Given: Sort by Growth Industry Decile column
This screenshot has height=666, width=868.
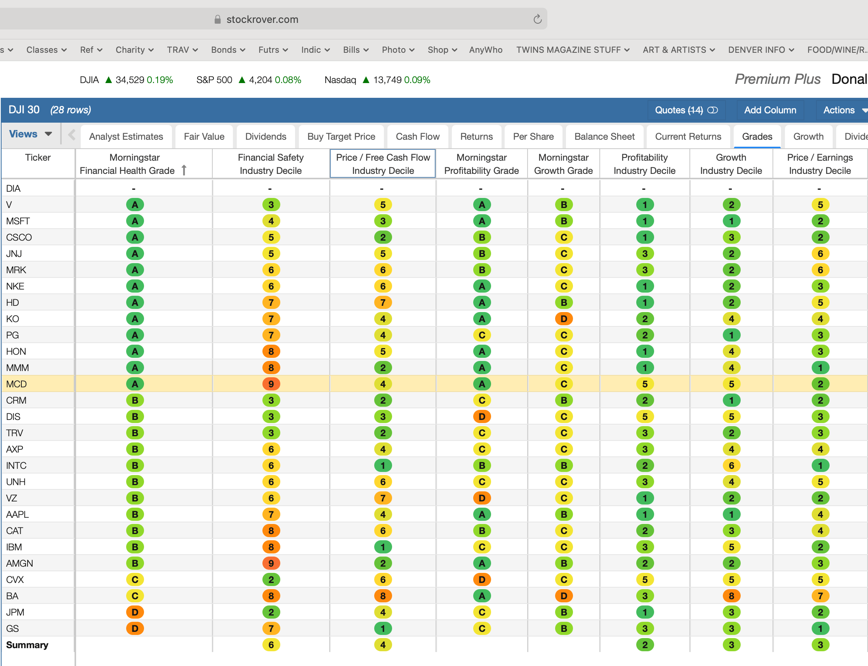Looking at the screenshot, I should pyautogui.click(x=731, y=164).
